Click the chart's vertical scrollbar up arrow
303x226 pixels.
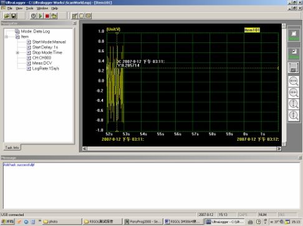(284, 26)
